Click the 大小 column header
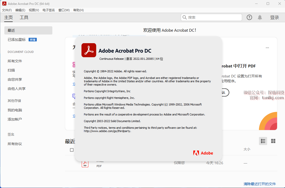 (x=247, y=149)
